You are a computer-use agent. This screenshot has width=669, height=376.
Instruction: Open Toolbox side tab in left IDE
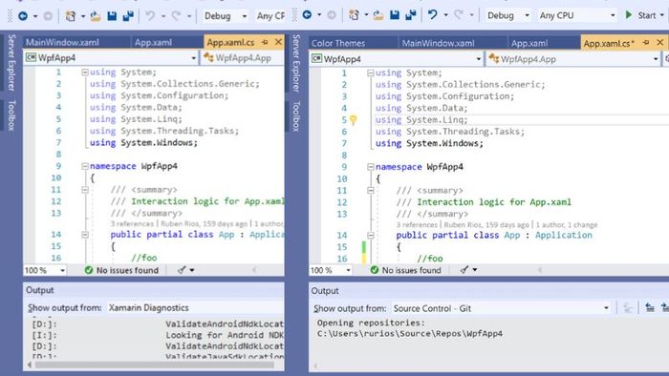(x=11, y=115)
